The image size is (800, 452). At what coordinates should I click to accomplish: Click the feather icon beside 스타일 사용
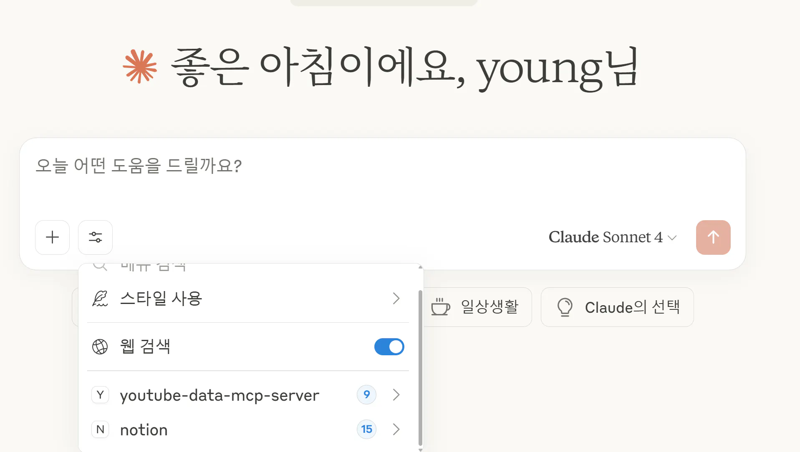coord(100,299)
